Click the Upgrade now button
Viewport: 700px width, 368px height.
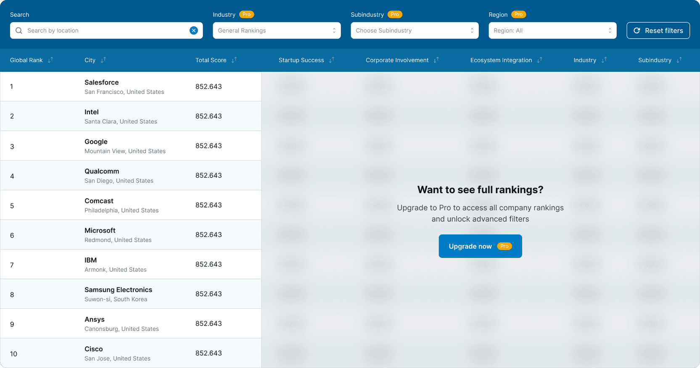pos(480,246)
